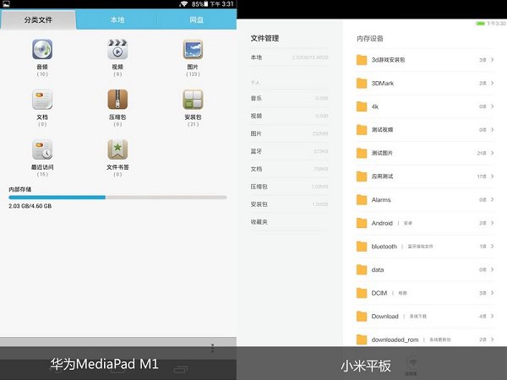Viewport: 507px width, 380px height.
Task: Open the 安装包 install packages icon
Action: tap(193, 100)
